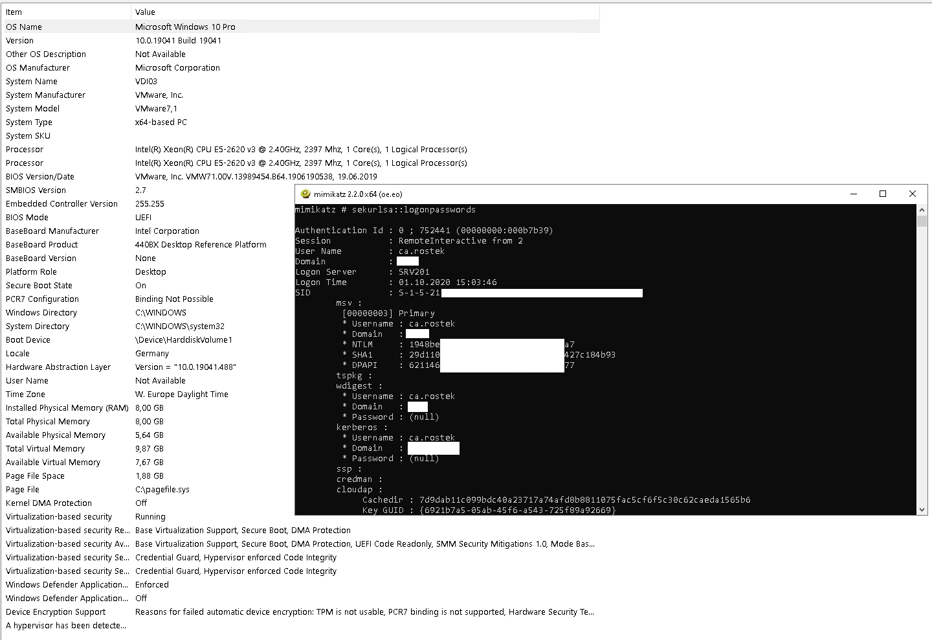
Task: Select the PCR7 Configuration row
Action: [x=148, y=299]
